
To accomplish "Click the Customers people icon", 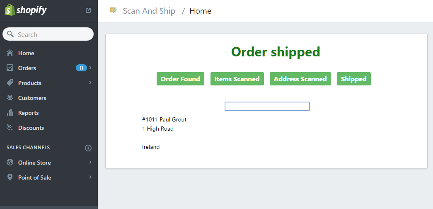I will point(10,97).
